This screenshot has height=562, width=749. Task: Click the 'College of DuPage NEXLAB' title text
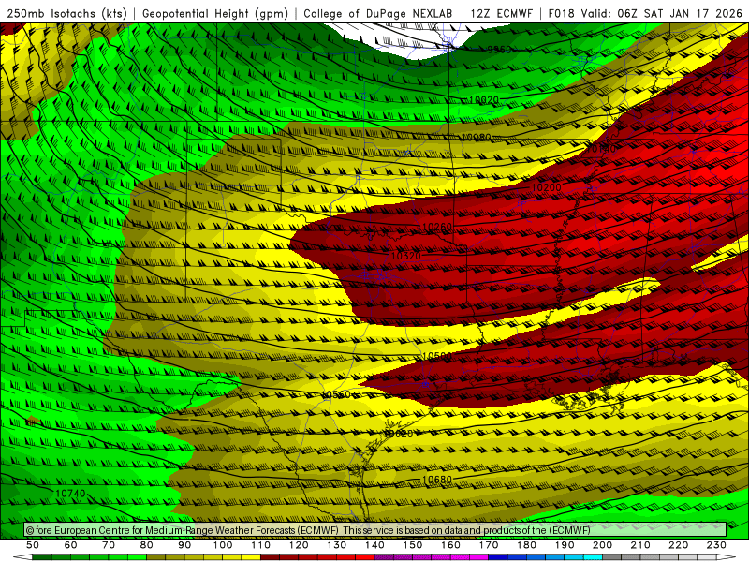point(378,14)
